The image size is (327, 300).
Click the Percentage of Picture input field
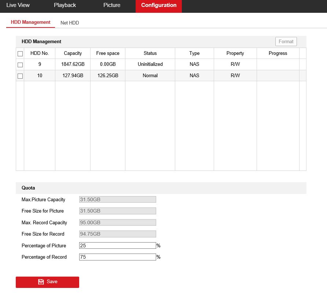[117, 245]
